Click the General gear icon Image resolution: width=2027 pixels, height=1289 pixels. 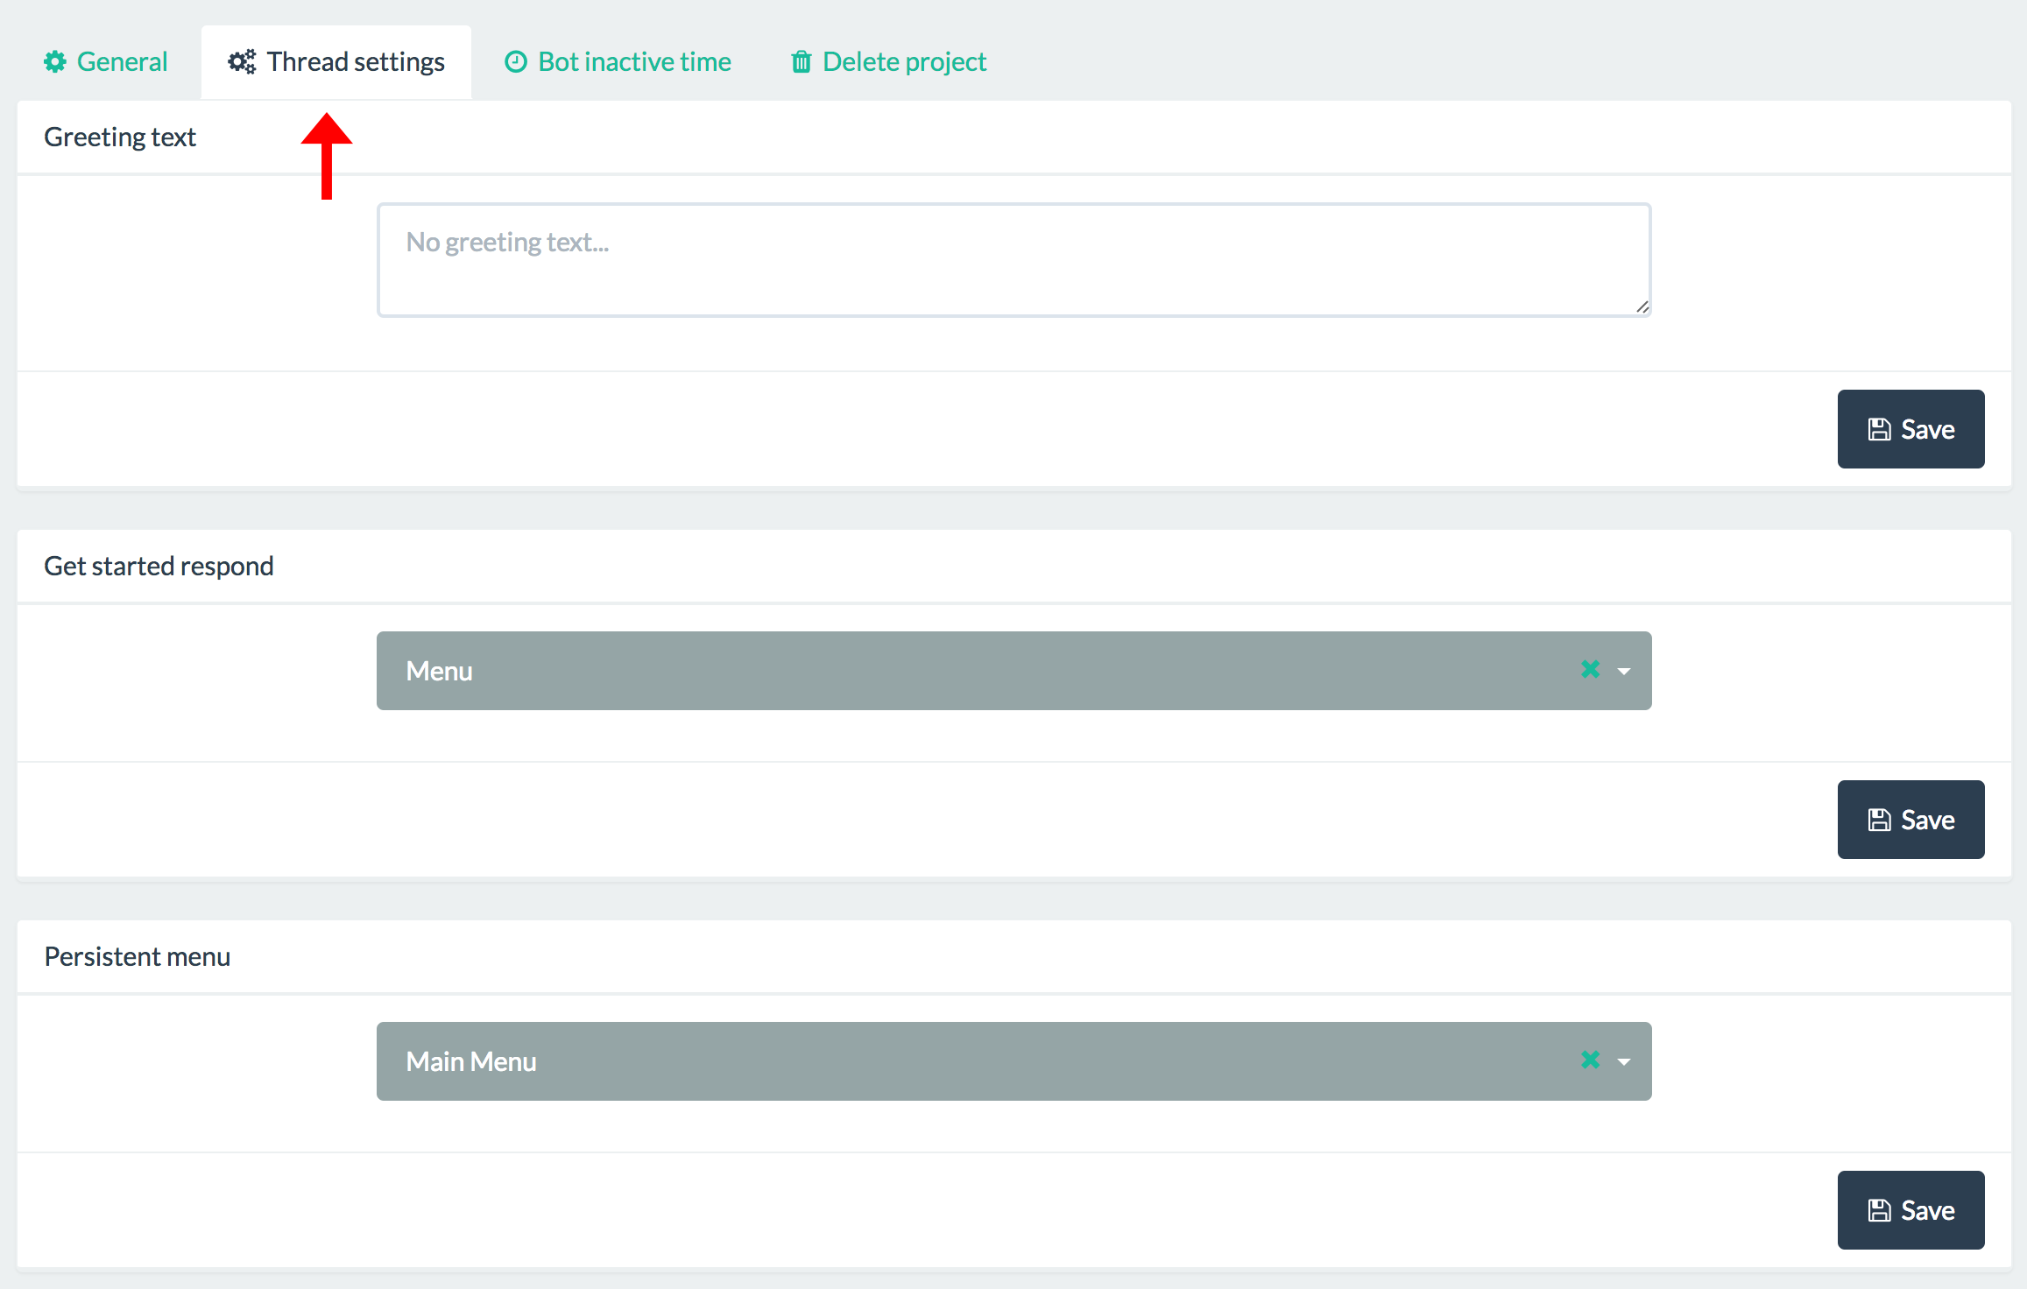pyautogui.click(x=55, y=62)
